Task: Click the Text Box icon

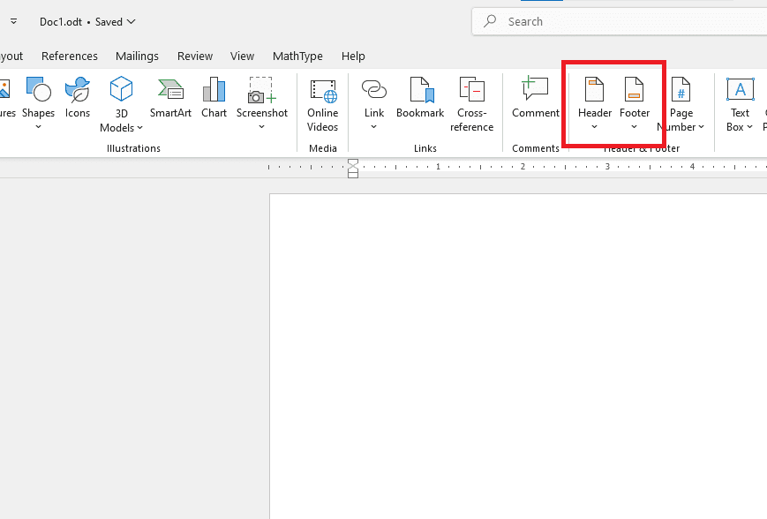Action: pos(741,89)
